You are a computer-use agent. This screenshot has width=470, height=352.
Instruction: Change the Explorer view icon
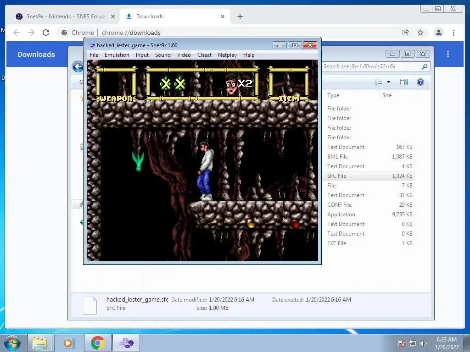pos(379,82)
